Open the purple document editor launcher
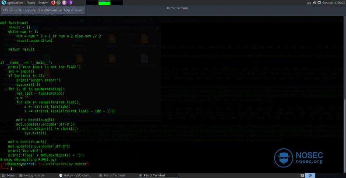 pos(64,3)
